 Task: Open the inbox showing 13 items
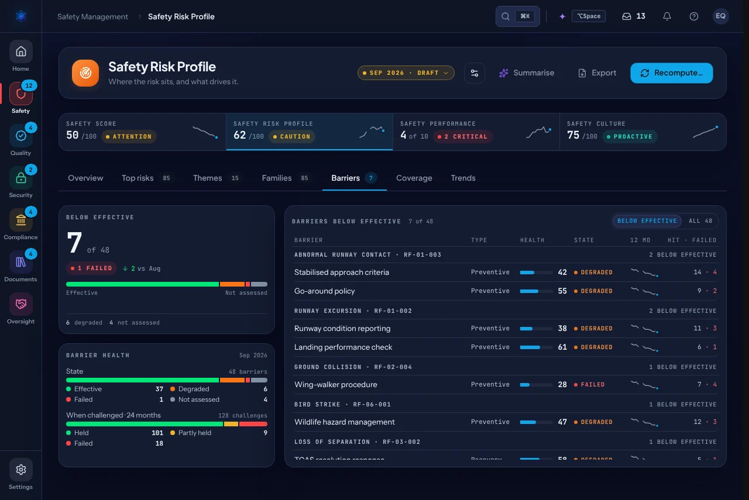634,16
